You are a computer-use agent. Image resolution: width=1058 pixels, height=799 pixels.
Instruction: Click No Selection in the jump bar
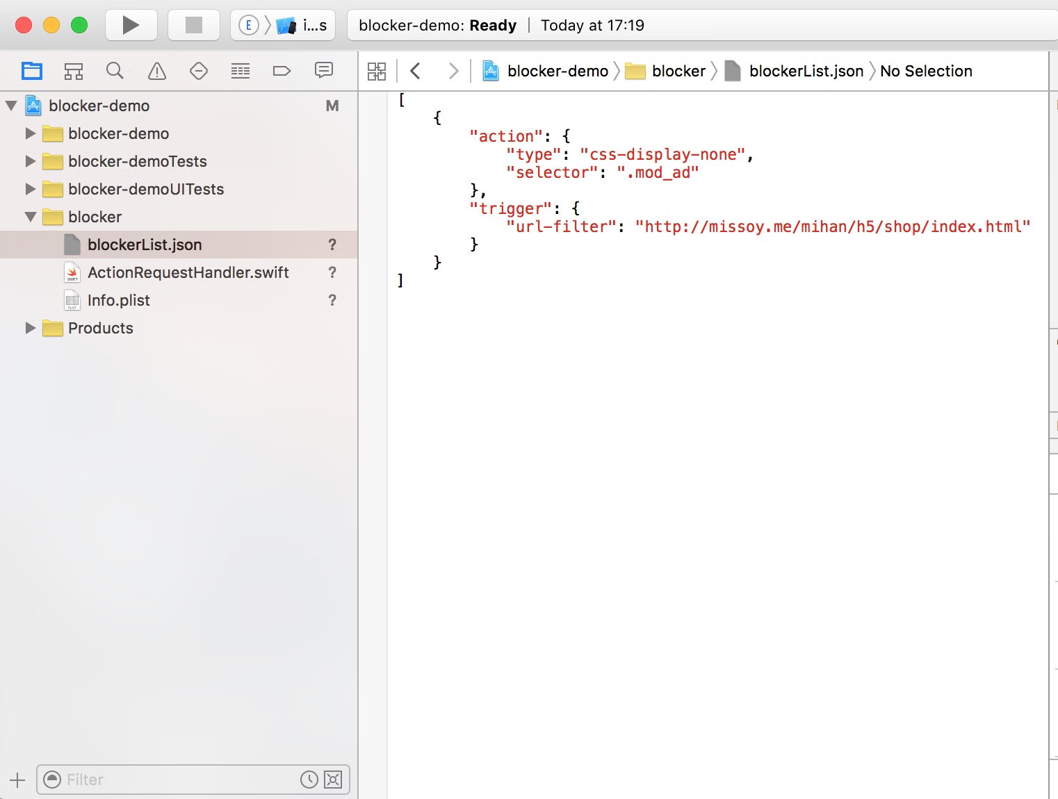pyautogui.click(x=926, y=71)
